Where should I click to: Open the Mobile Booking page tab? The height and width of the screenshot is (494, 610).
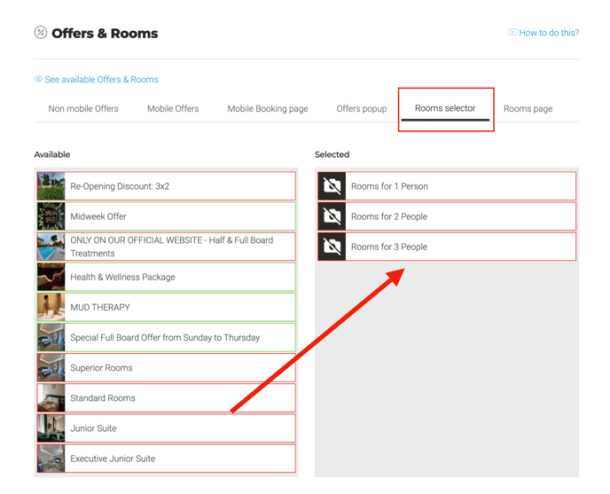(x=268, y=109)
